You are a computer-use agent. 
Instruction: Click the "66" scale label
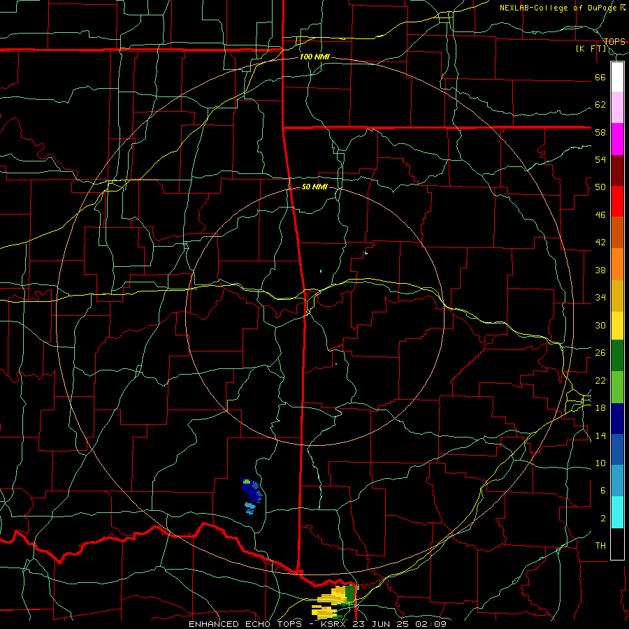tap(600, 78)
